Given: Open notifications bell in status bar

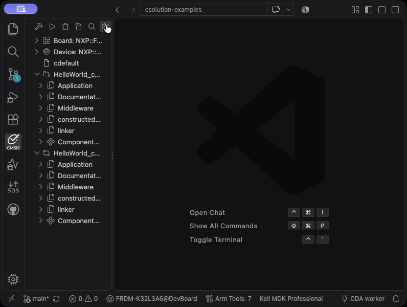Looking at the screenshot, I should (x=396, y=299).
